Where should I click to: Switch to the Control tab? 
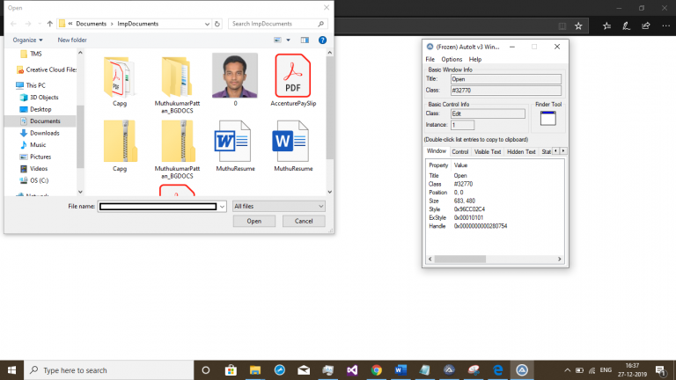click(x=460, y=151)
